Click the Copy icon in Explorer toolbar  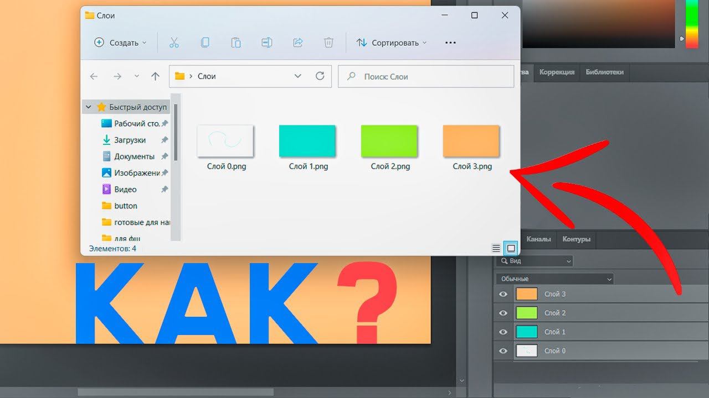(205, 43)
